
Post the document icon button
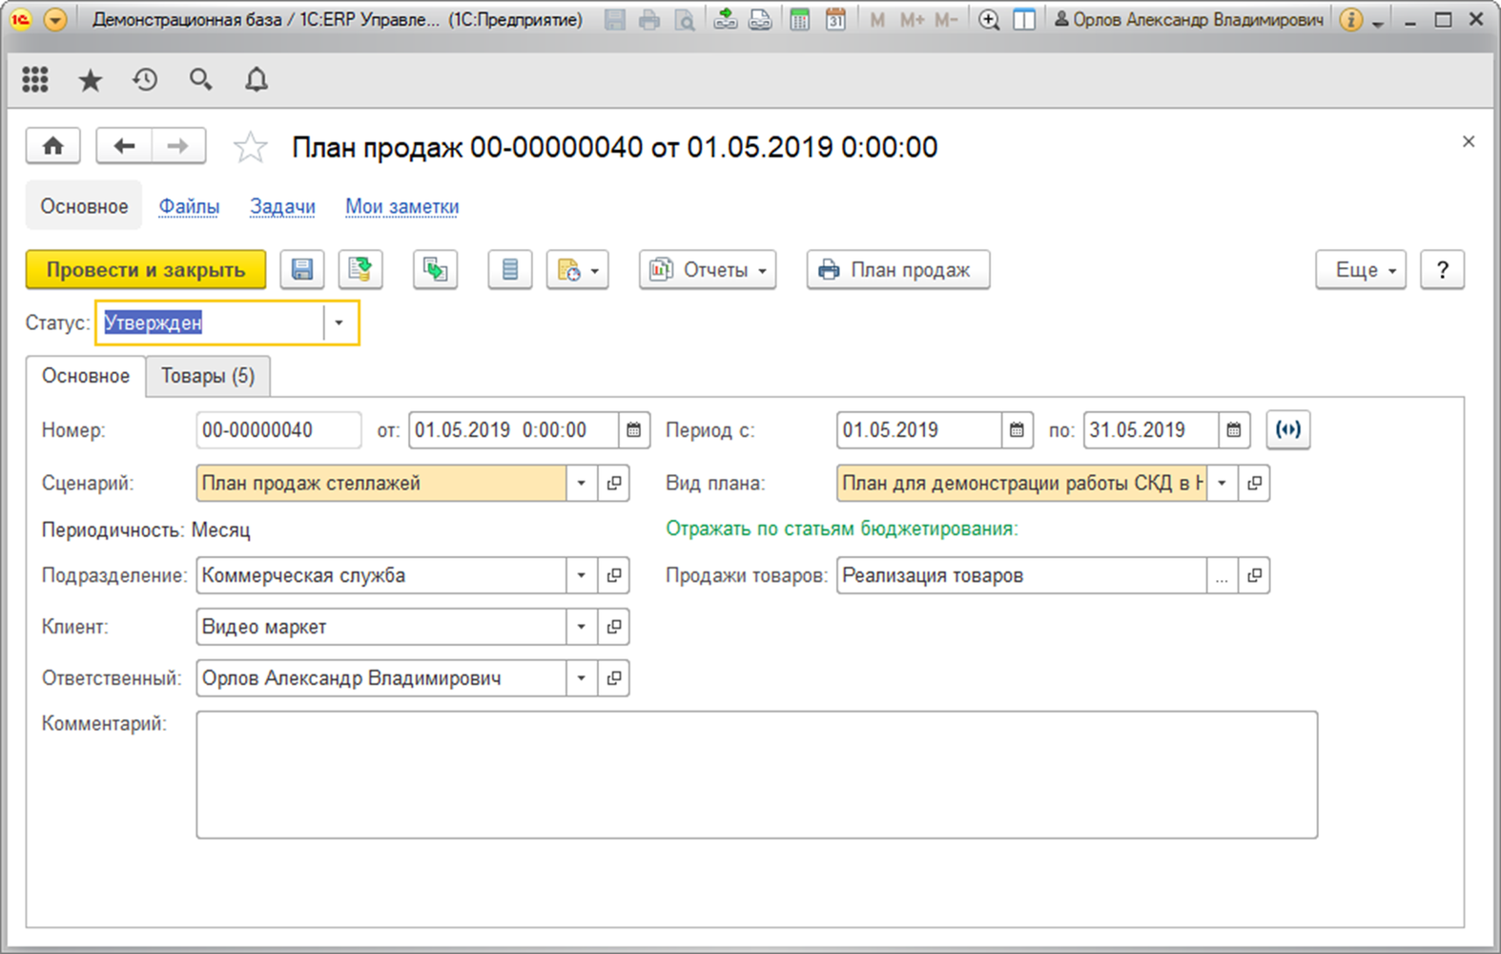click(x=360, y=270)
